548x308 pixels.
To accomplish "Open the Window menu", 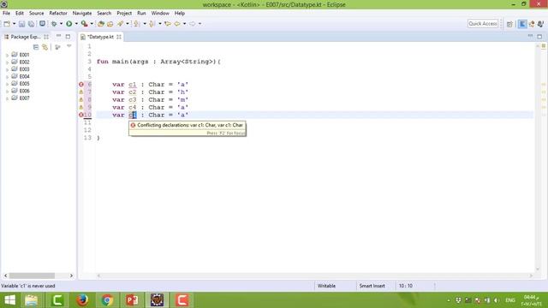I will (160, 14).
